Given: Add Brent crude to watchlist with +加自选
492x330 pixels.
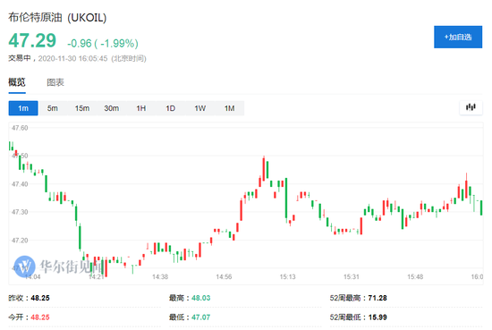Looking at the screenshot, I should 458,37.
